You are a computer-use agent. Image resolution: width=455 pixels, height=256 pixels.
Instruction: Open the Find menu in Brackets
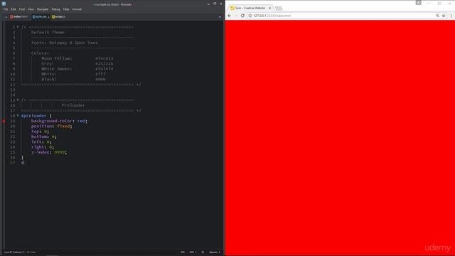point(22,9)
